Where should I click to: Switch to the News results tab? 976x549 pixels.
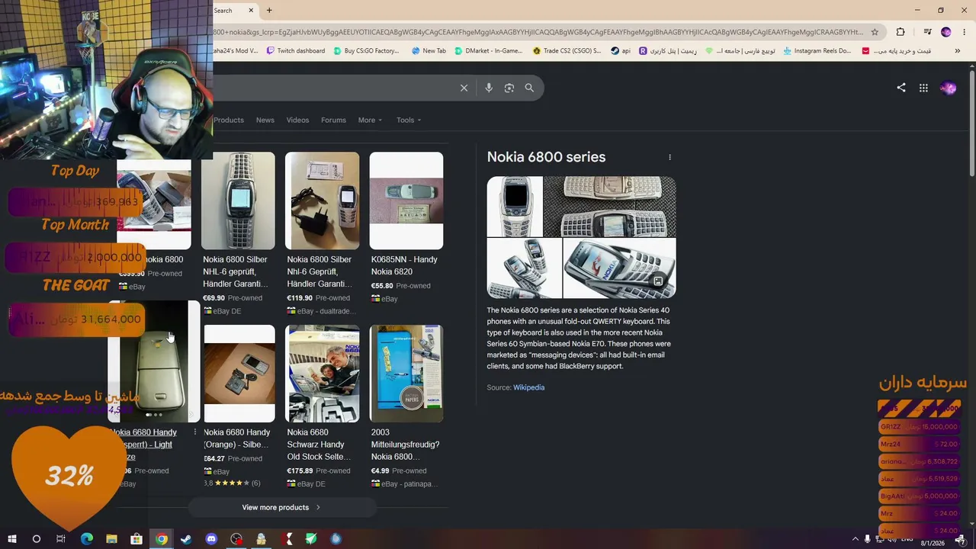[x=265, y=120]
